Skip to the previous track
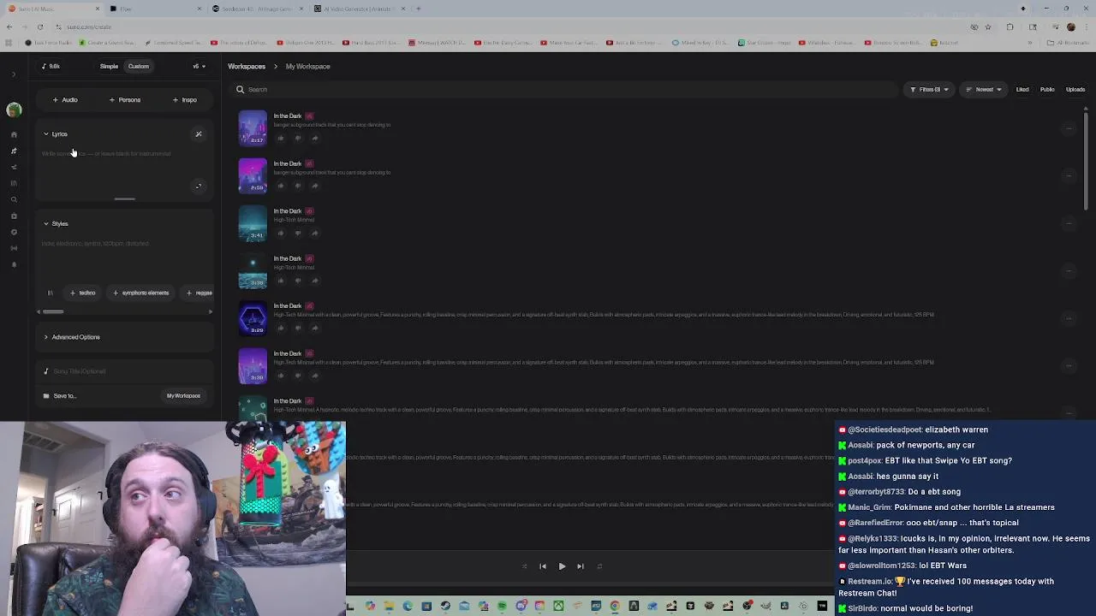Screen dimensions: 1096x616 pos(543,566)
